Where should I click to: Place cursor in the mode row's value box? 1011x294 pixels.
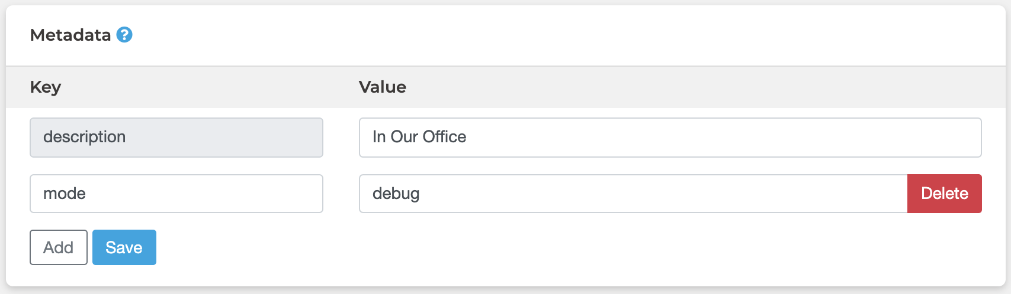point(633,194)
